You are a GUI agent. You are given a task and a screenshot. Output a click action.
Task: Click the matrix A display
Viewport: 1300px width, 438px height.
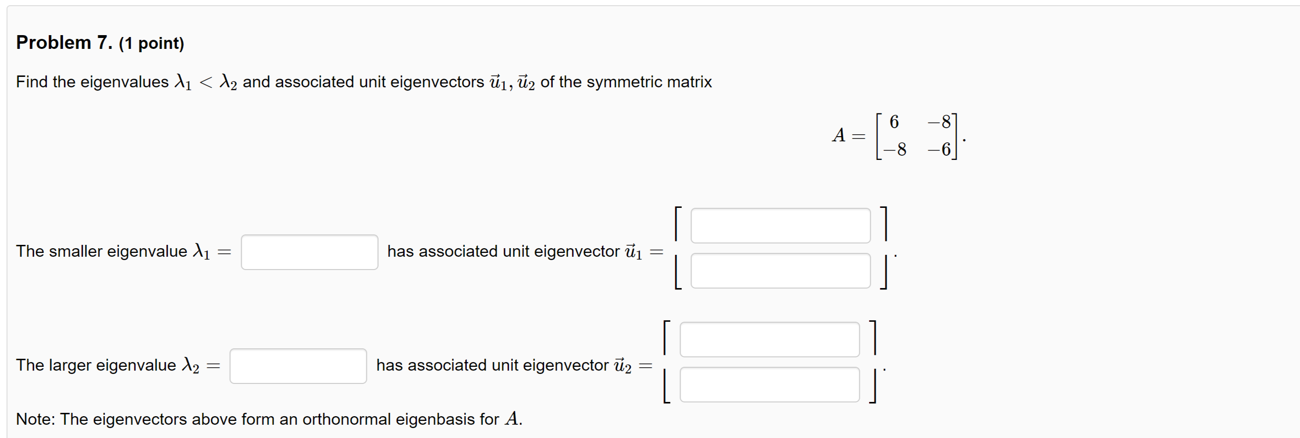pos(899,136)
